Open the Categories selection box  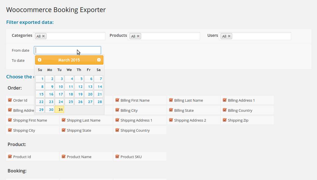[75, 36]
